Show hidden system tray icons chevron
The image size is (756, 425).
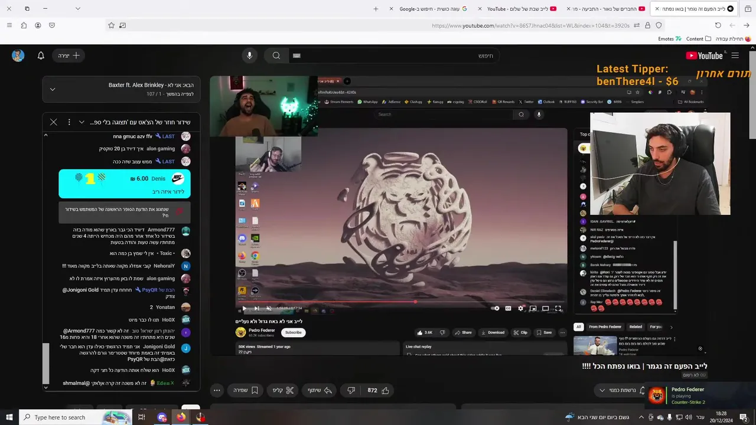pyautogui.click(x=641, y=417)
